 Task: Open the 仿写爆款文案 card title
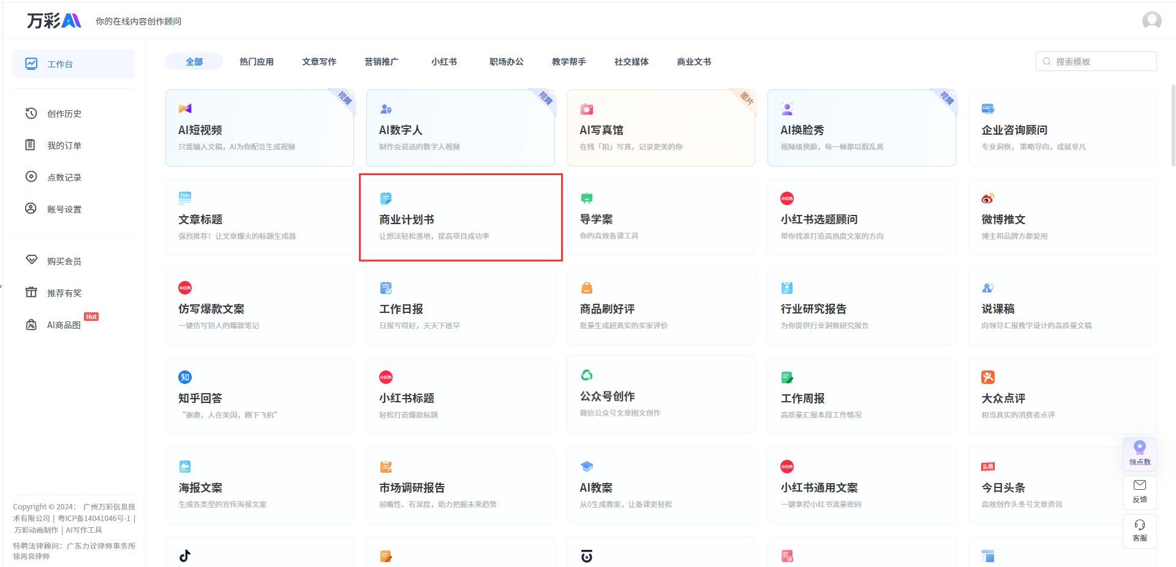pyautogui.click(x=211, y=309)
